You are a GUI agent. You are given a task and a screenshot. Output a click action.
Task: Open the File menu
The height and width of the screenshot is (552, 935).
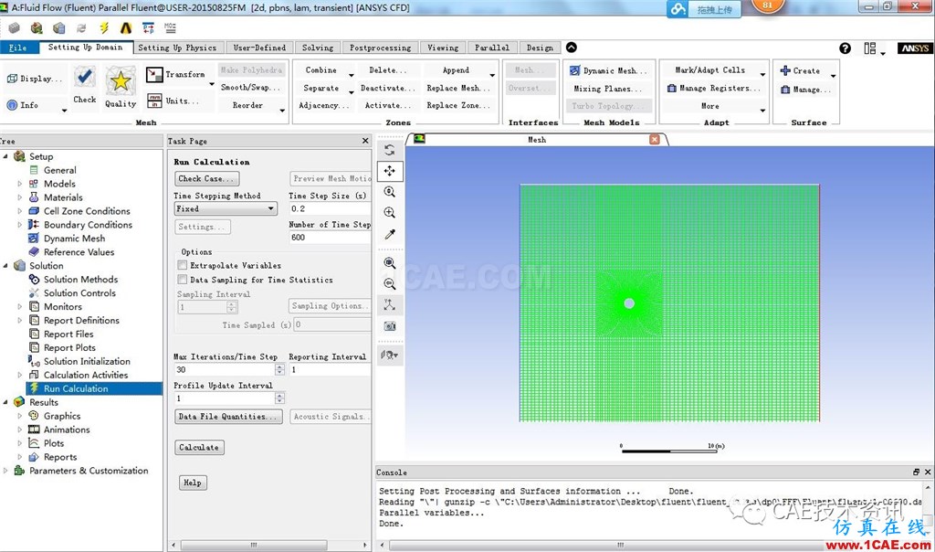19,48
